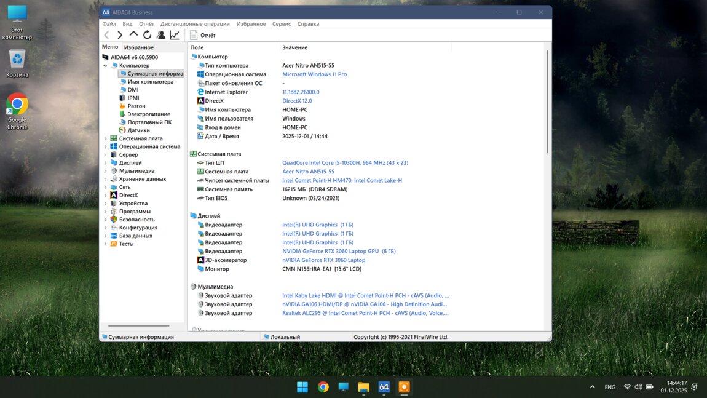
Task: Select Датчики sensors item in tree
Action: coord(138,130)
